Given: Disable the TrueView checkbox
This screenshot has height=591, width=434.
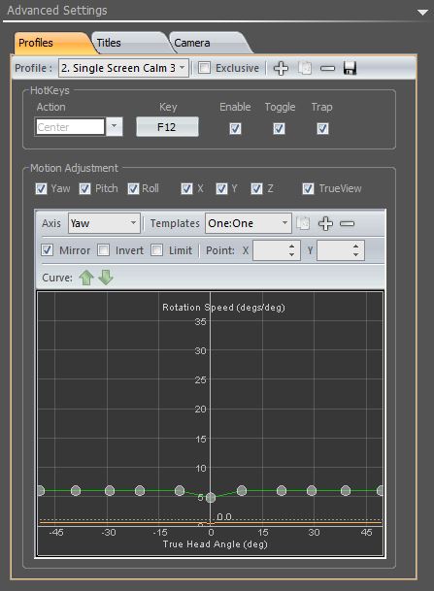Looking at the screenshot, I should point(308,188).
